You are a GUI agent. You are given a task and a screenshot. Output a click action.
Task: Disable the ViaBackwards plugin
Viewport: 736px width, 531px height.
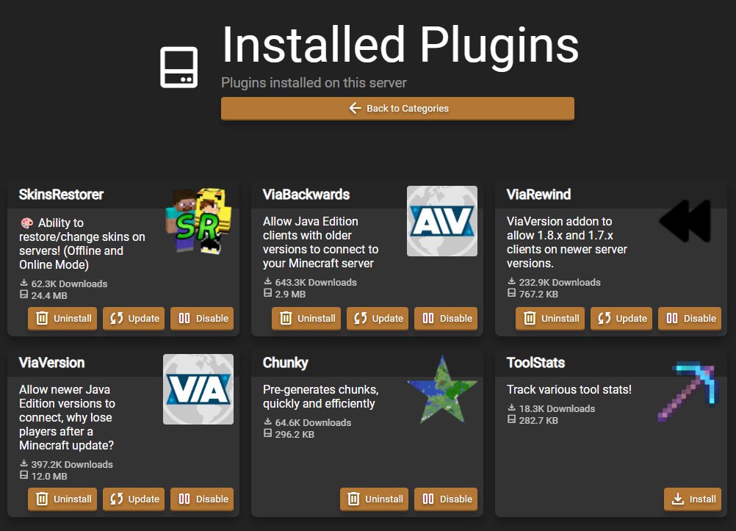pyautogui.click(x=446, y=318)
